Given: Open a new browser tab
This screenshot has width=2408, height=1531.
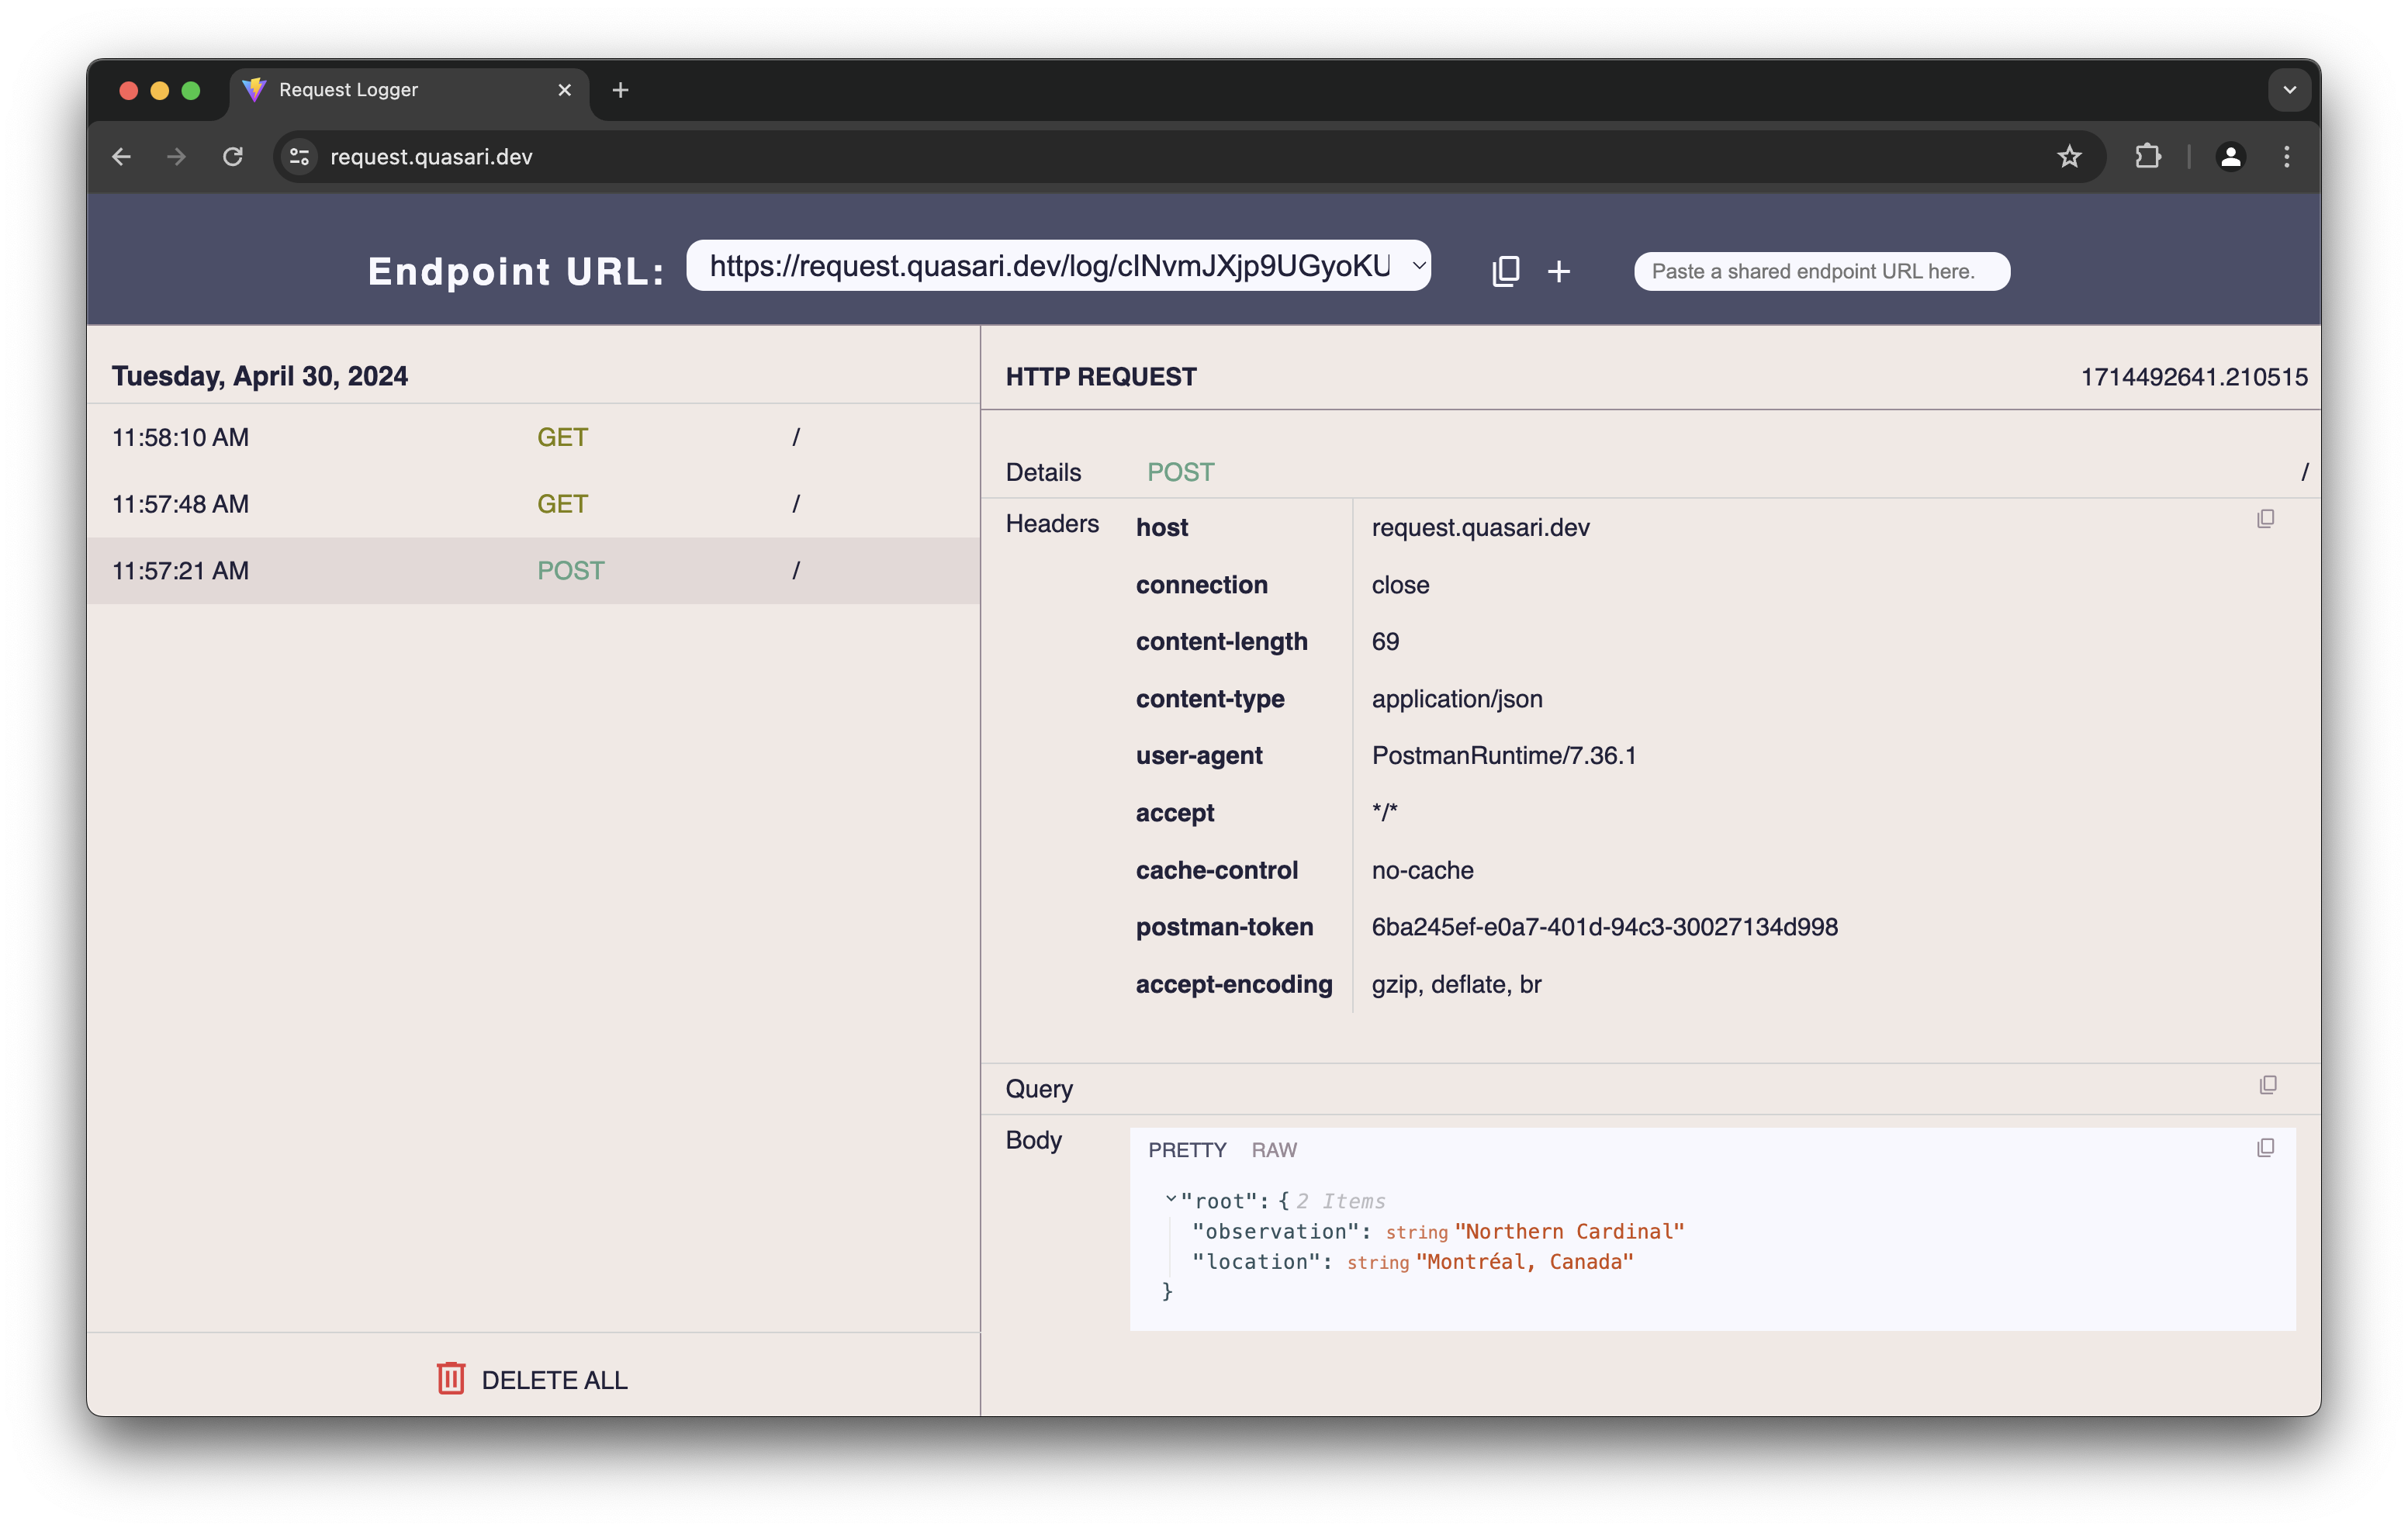Looking at the screenshot, I should point(620,90).
